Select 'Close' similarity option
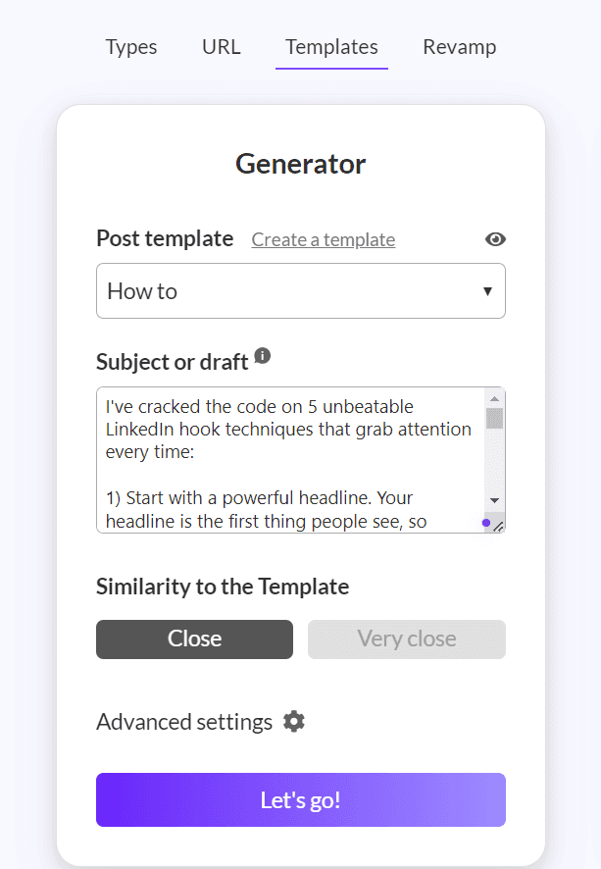 194,639
